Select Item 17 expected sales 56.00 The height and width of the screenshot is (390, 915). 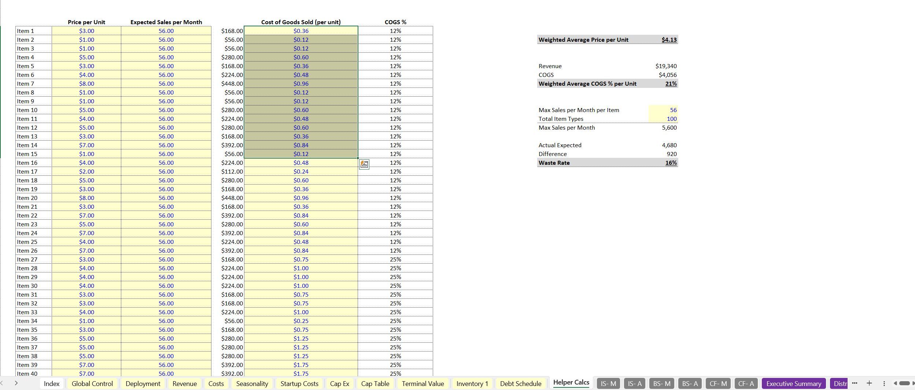[x=166, y=171]
